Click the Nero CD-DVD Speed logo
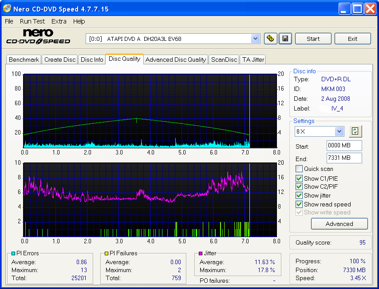 click(x=38, y=36)
